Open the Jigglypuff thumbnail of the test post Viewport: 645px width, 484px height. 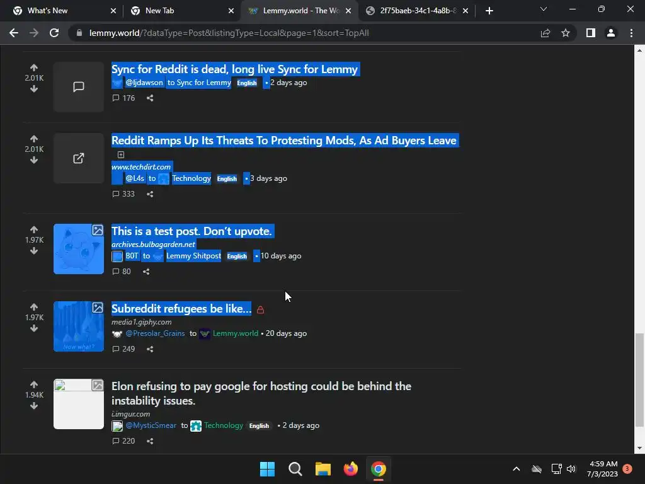tap(79, 248)
